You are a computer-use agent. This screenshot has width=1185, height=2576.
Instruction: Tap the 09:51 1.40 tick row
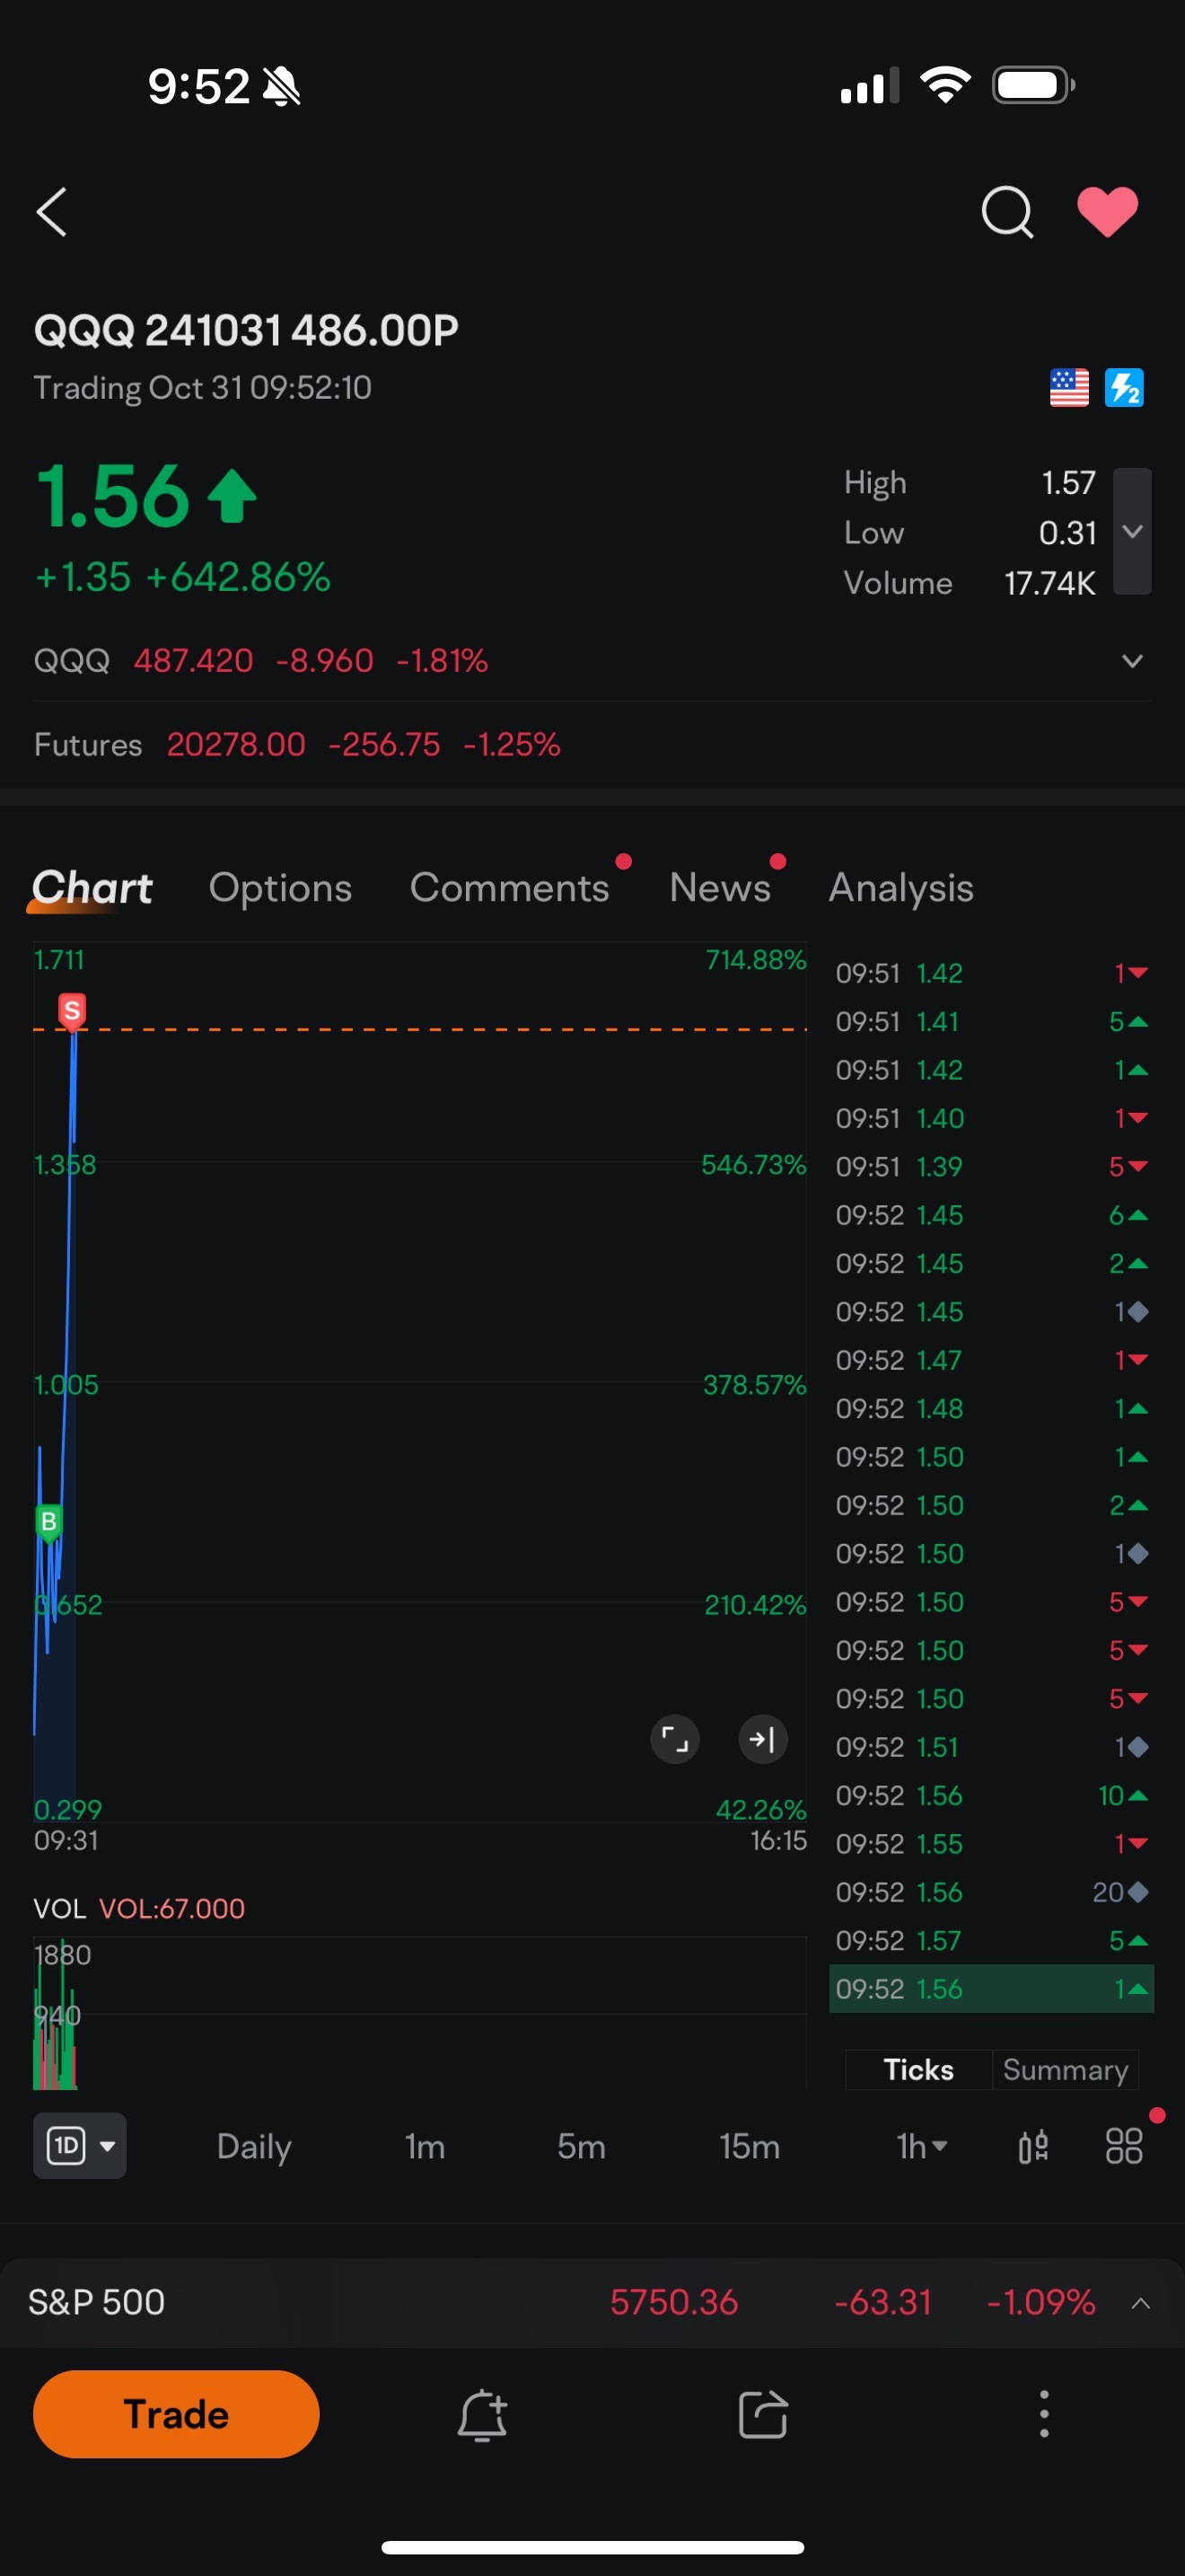pyautogui.click(x=991, y=1118)
